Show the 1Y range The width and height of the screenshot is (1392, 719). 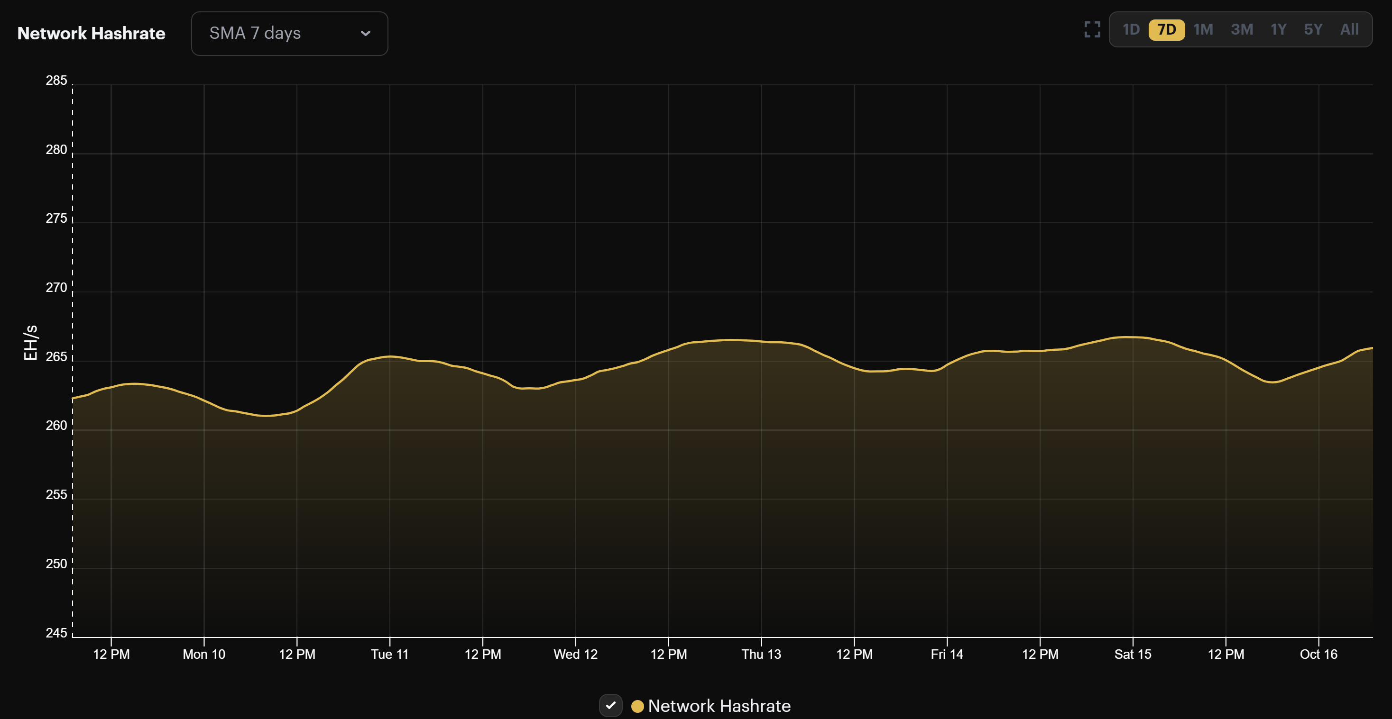1278,30
